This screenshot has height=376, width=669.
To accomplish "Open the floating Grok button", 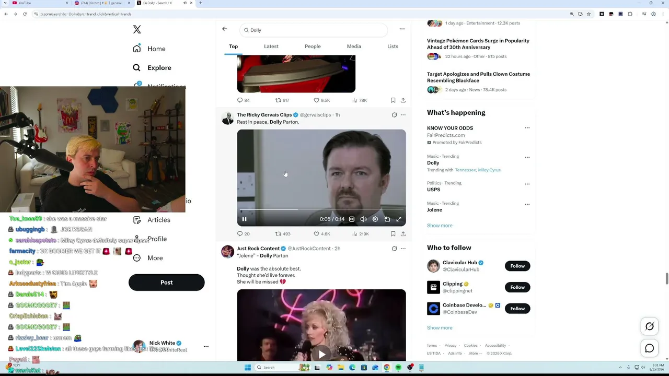I will tap(650, 326).
